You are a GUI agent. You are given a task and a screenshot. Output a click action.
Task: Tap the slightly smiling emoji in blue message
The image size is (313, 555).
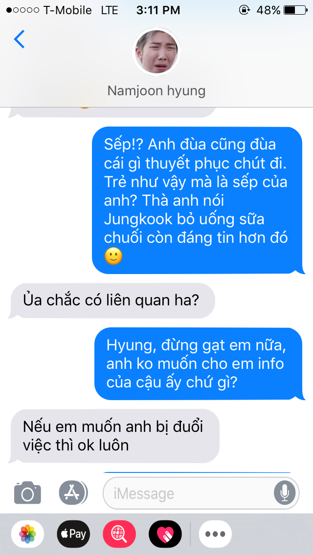pos(113,256)
